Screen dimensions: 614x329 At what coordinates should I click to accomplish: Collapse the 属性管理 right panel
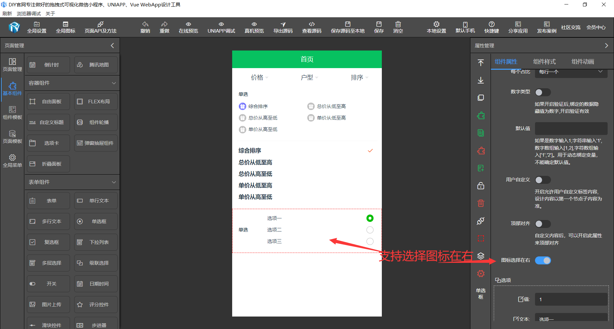(x=606, y=46)
